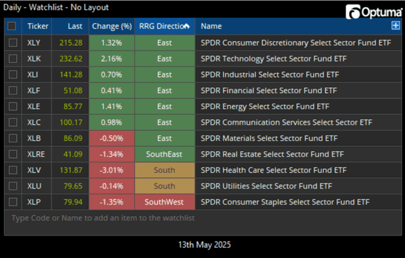Viewport: 405px width, 258px height.
Task: Sort by the Last column header
Action: coord(74,26)
